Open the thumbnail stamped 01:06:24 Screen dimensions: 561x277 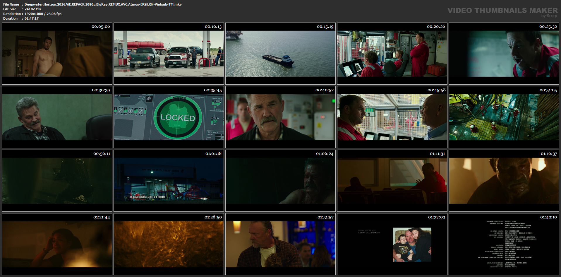pyautogui.click(x=280, y=181)
